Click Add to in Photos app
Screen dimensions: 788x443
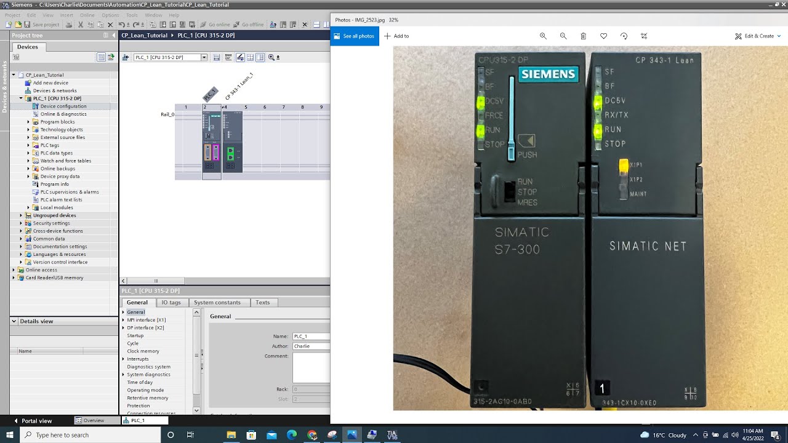[x=397, y=36]
